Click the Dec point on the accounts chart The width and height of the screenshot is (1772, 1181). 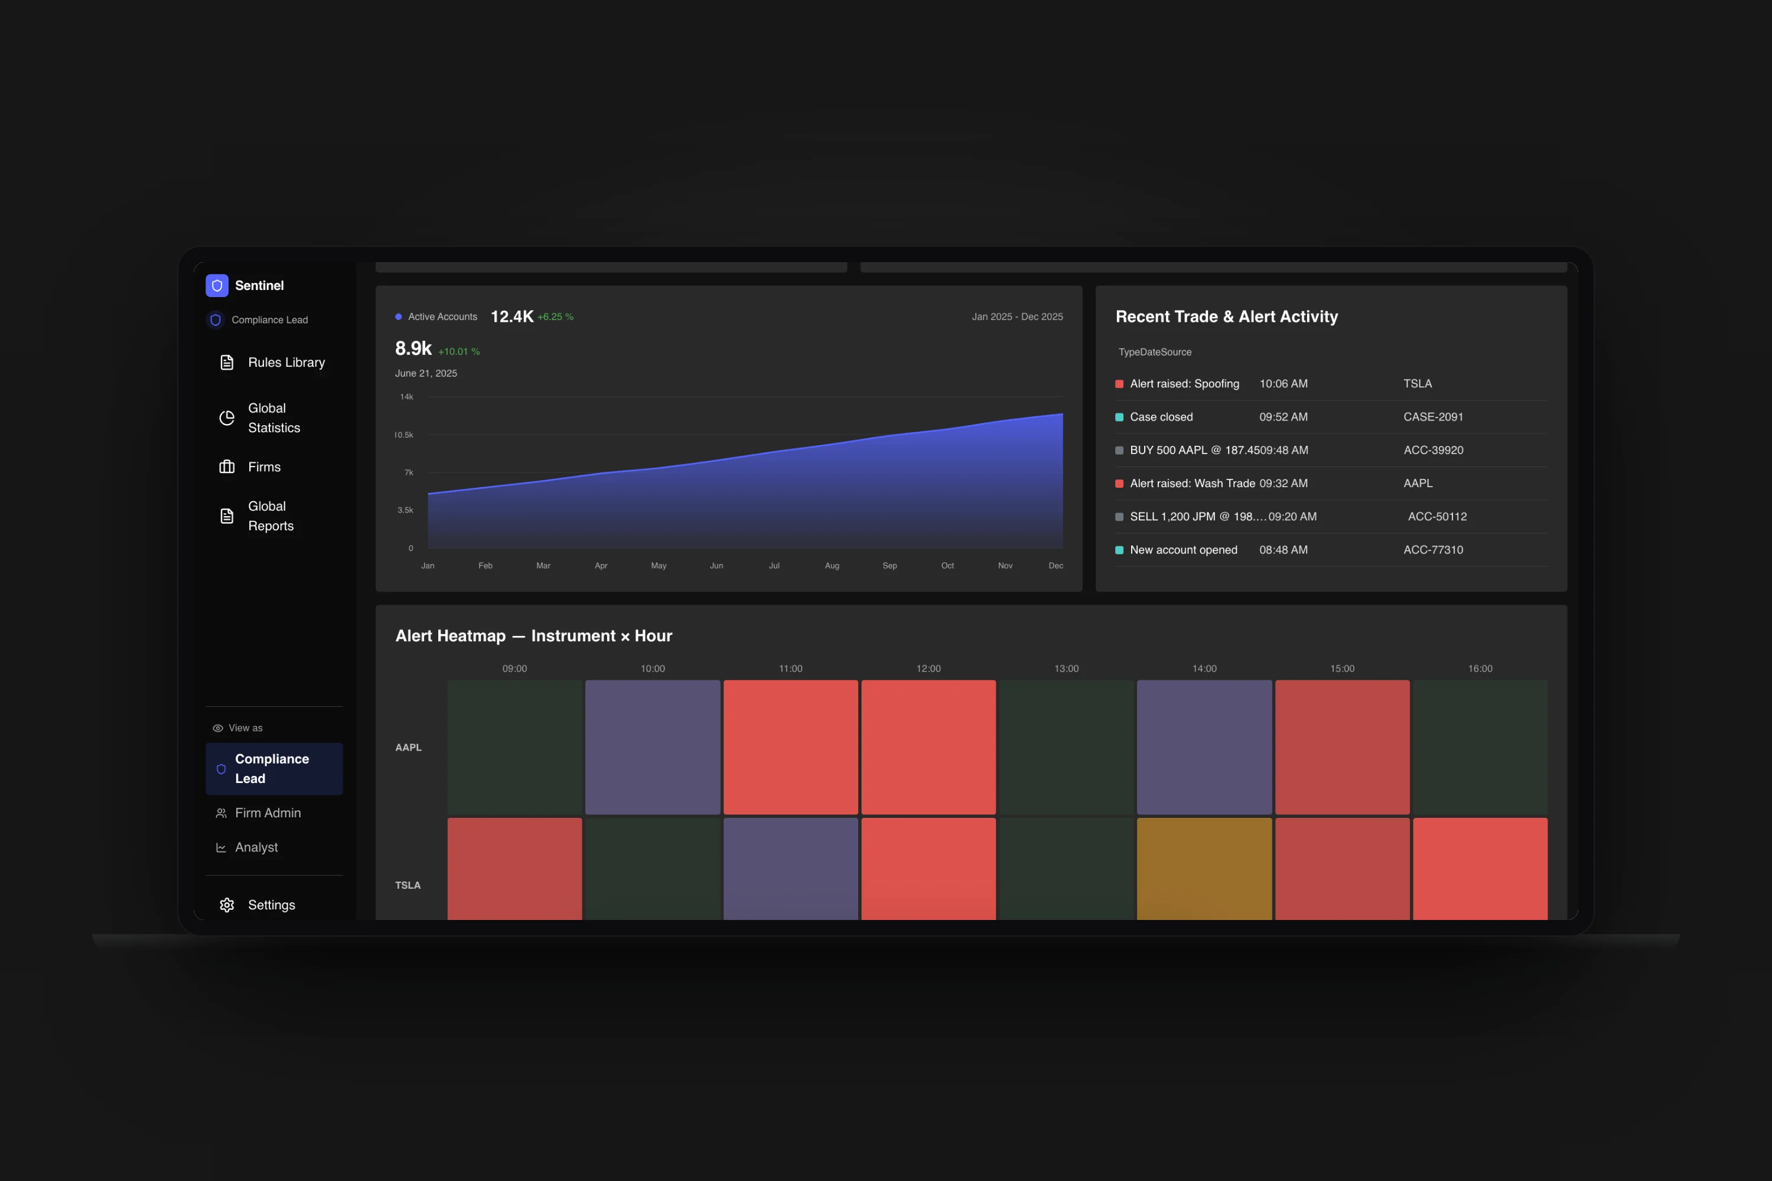coord(1062,413)
